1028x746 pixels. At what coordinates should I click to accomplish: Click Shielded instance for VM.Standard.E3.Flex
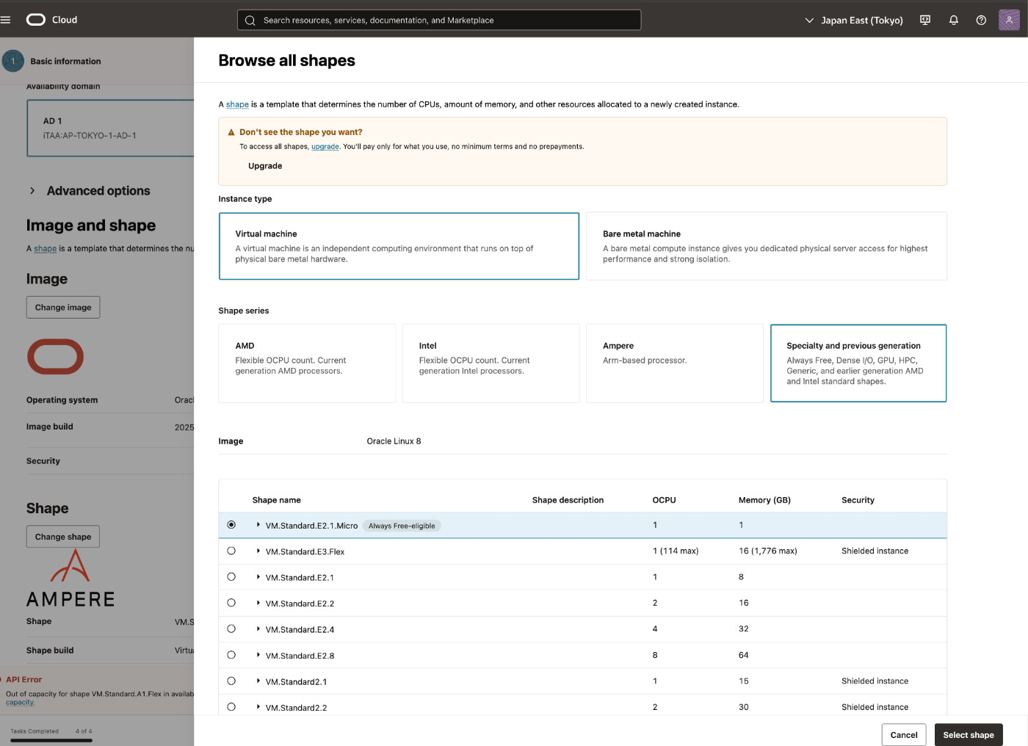click(x=875, y=551)
